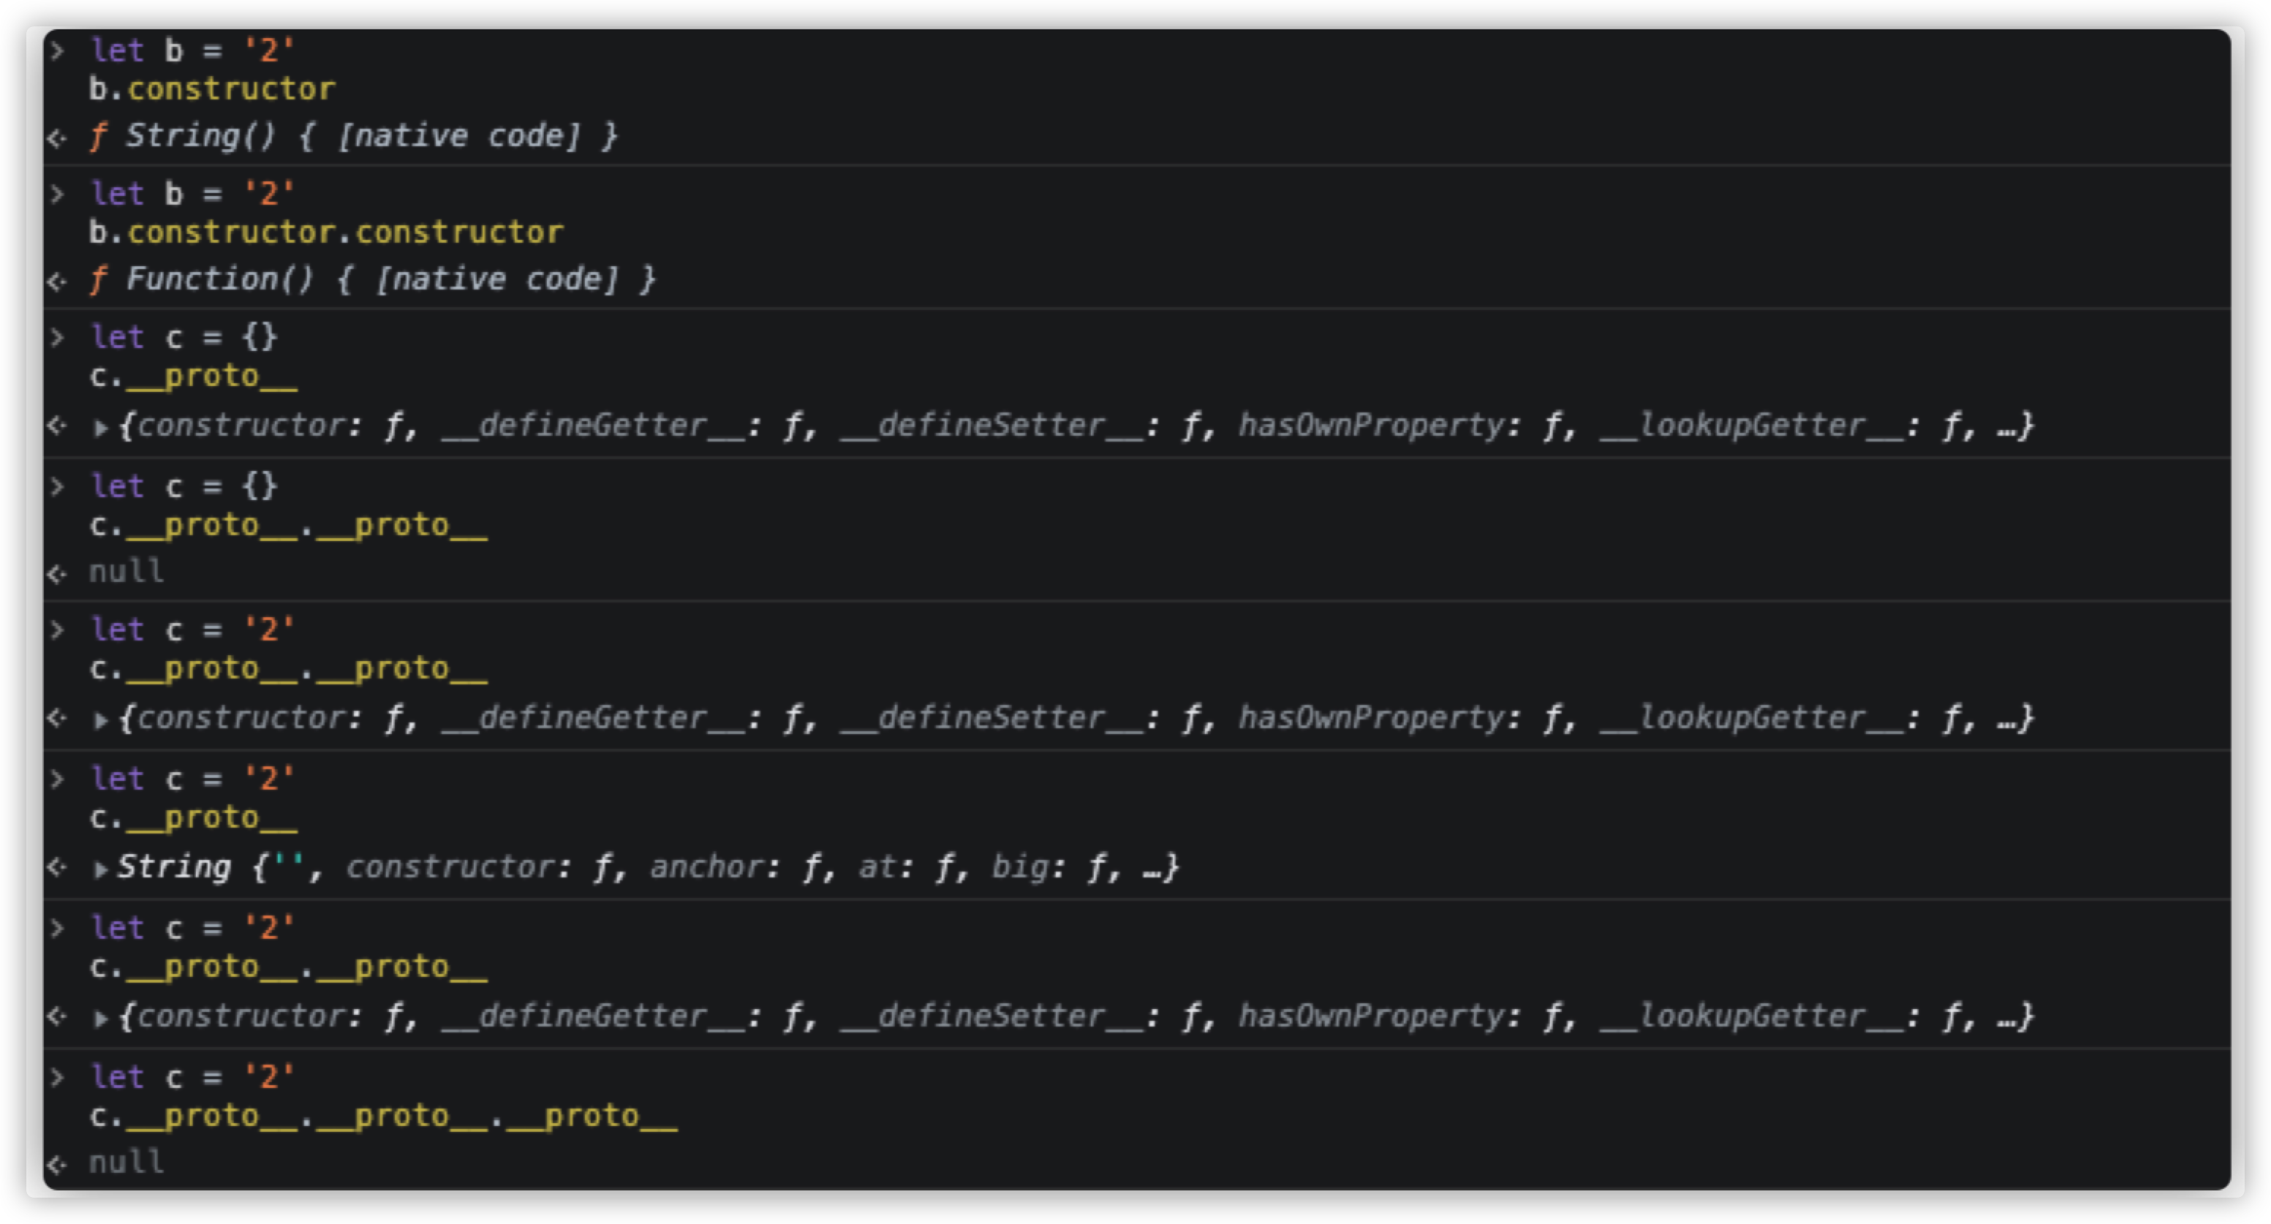This screenshot has height=1224, width=2271.
Task: Click the b.constructor.constructor code line
Action: pyautogui.click(x=326, y=233)
